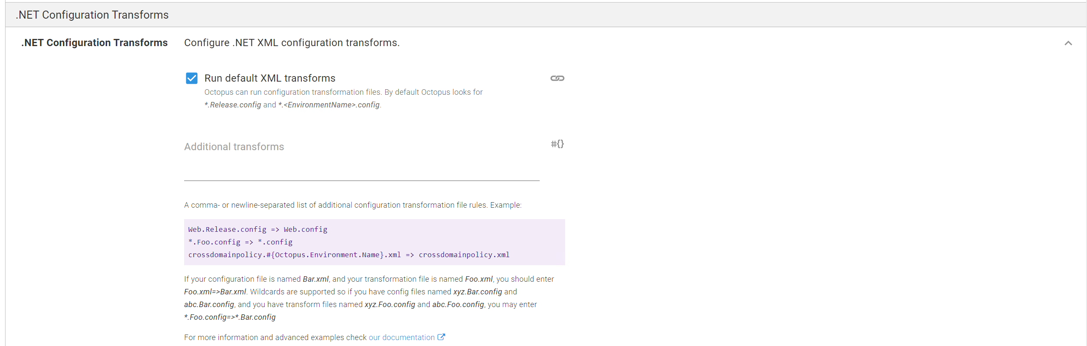Focus the Additional transforms input field

click(361, 161)
